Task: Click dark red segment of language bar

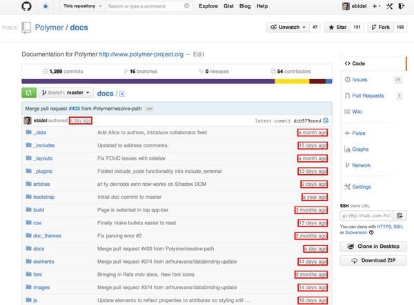Action: pos(317,81)
